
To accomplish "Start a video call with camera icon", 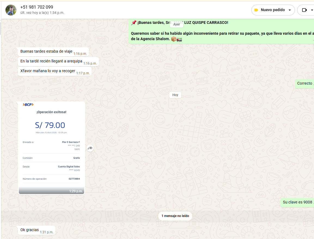I will point(304,10).
